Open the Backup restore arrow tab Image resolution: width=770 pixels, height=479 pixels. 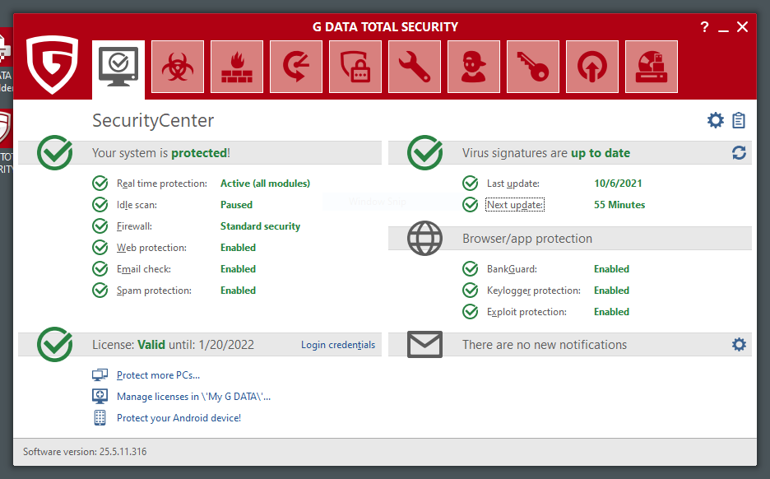pyautogui.click(x=296, y=67)
